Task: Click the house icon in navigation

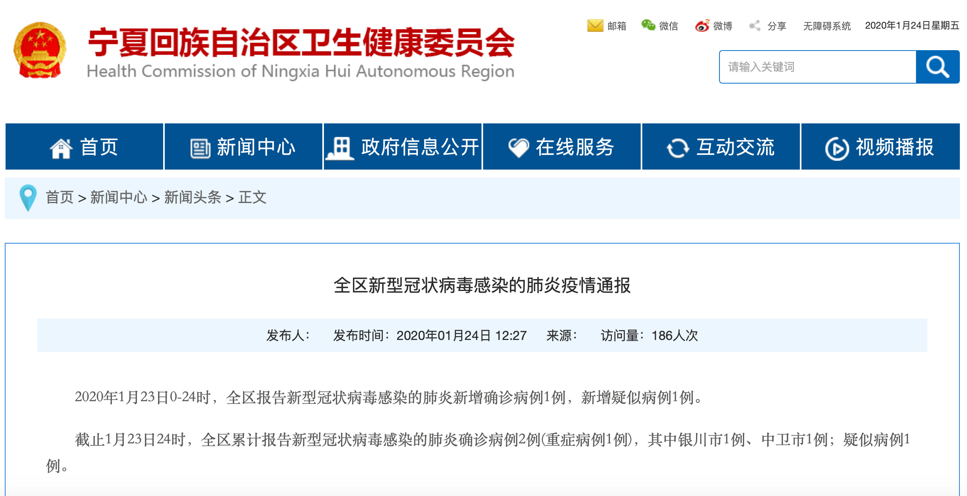Action: point(61,148)
